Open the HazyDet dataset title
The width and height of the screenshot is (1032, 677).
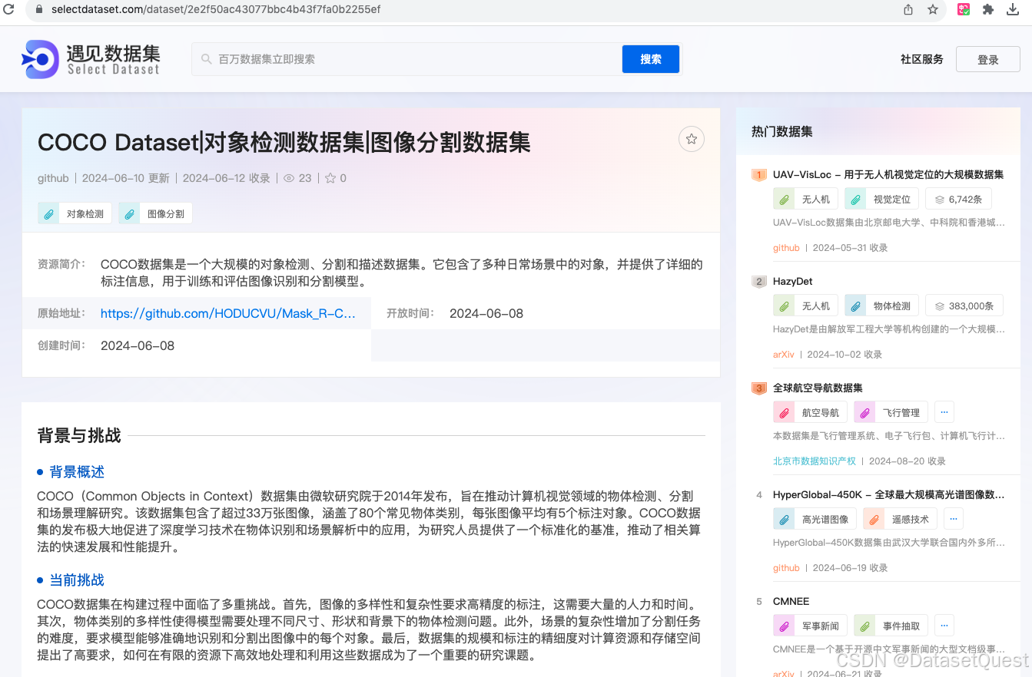pos(793,281)
